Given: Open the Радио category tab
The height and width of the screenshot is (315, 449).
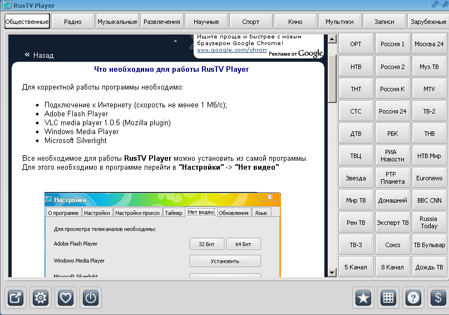Looking at the screenshot, I should coord(73,22).
